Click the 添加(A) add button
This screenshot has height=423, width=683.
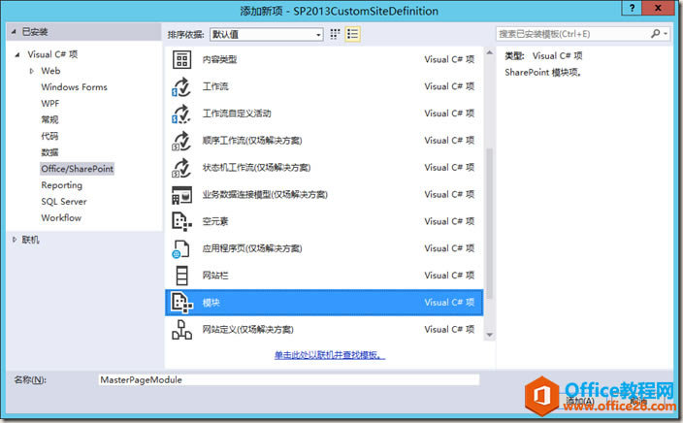click(580, 401)
